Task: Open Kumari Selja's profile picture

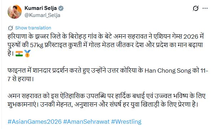Action: pos(15,12)
